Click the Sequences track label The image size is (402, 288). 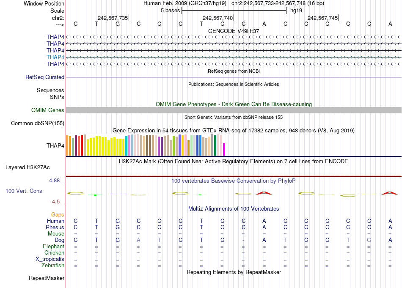[x=50, y=90]
